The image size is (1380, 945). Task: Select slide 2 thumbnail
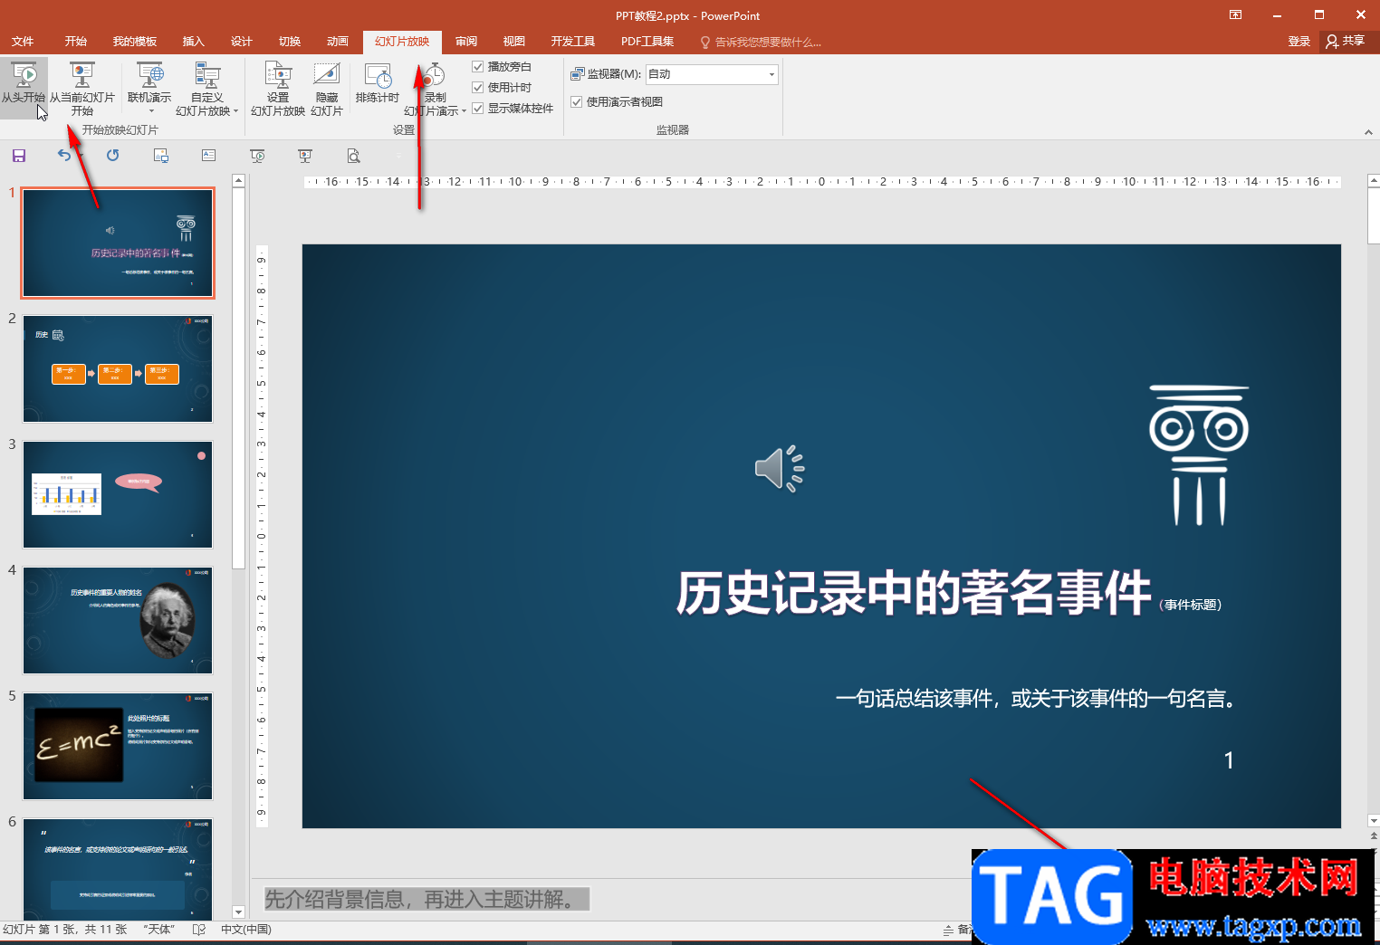coord(118,368)
